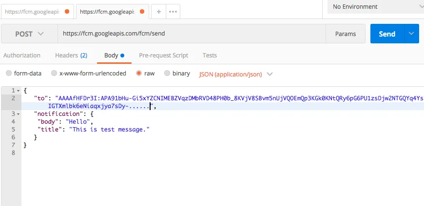Open the Tests tab
This screenshot has height=206, width=424.
click(x=210, y=56)
